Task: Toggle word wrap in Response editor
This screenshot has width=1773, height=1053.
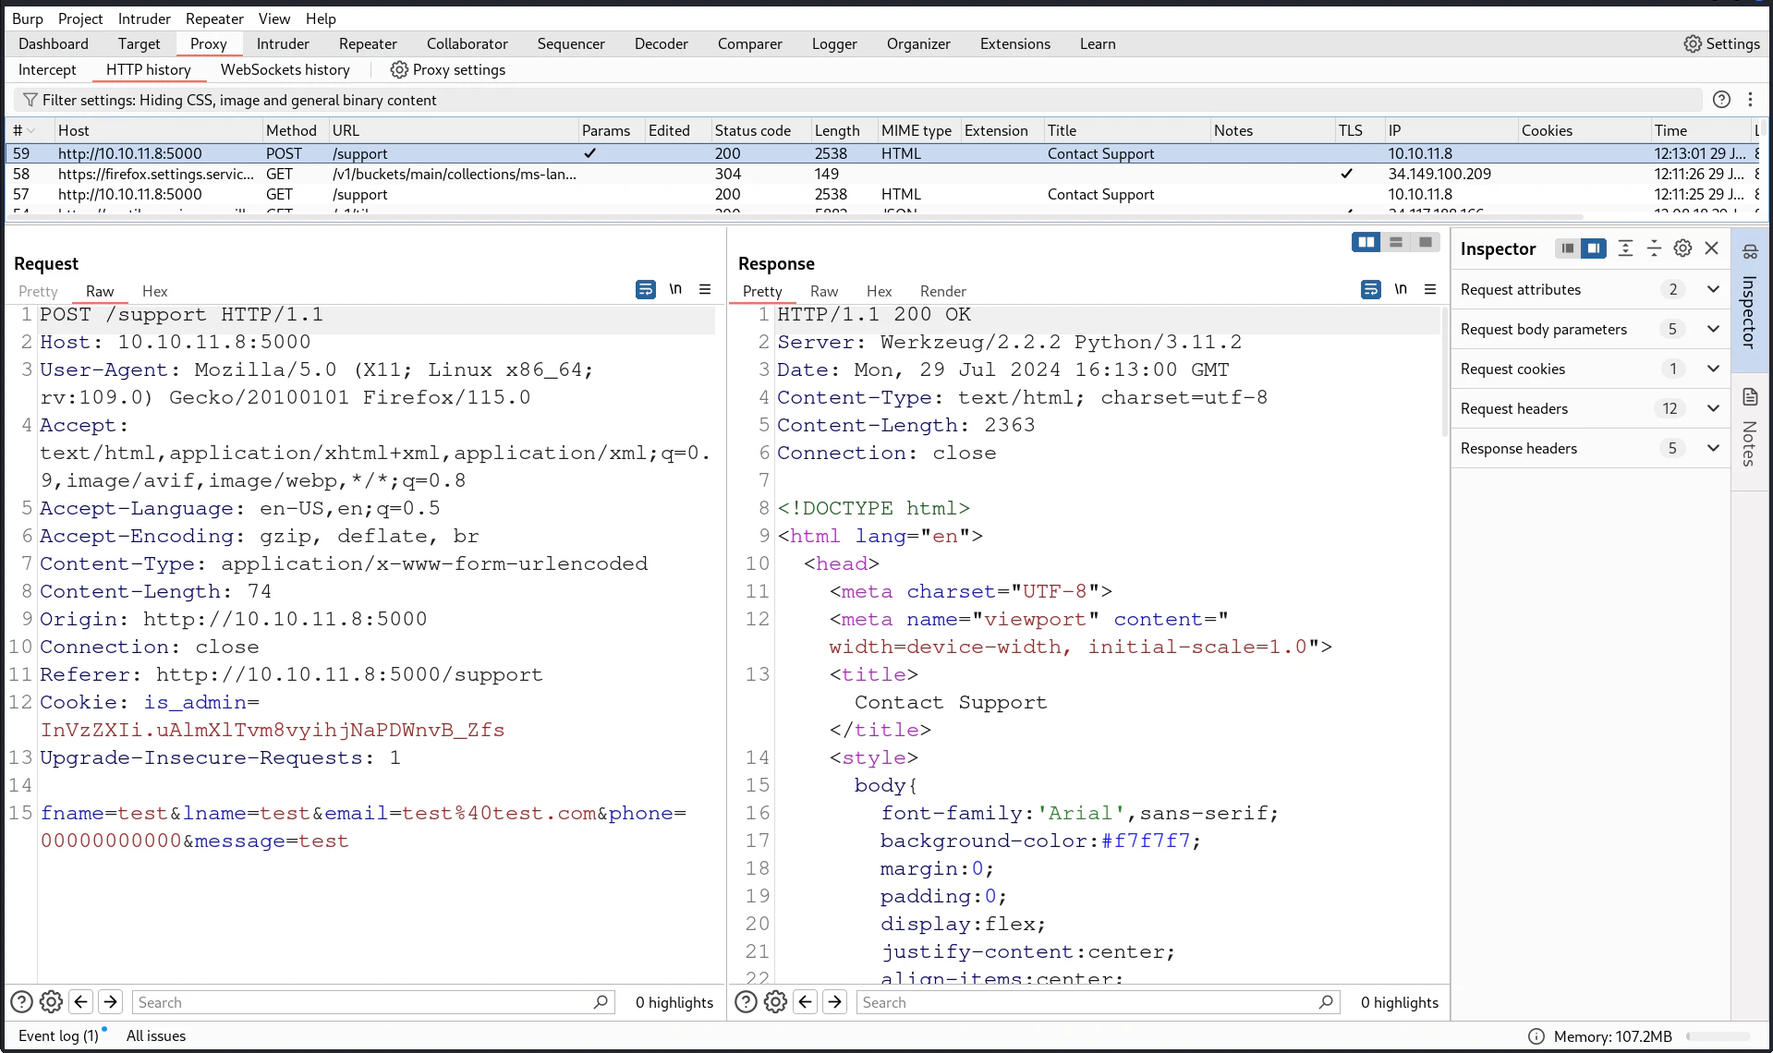Action: [1371, 289]
